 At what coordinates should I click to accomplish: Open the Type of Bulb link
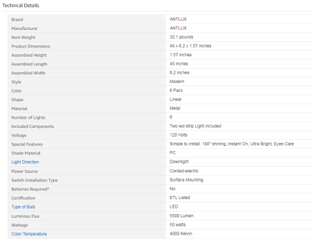[23, 207]
